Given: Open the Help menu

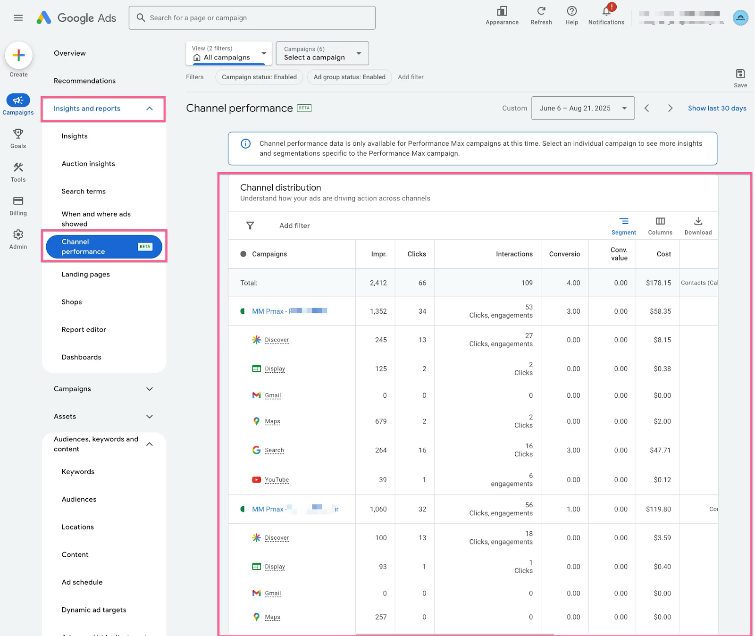Looking at the screenshot, I should tap(571, 15).
